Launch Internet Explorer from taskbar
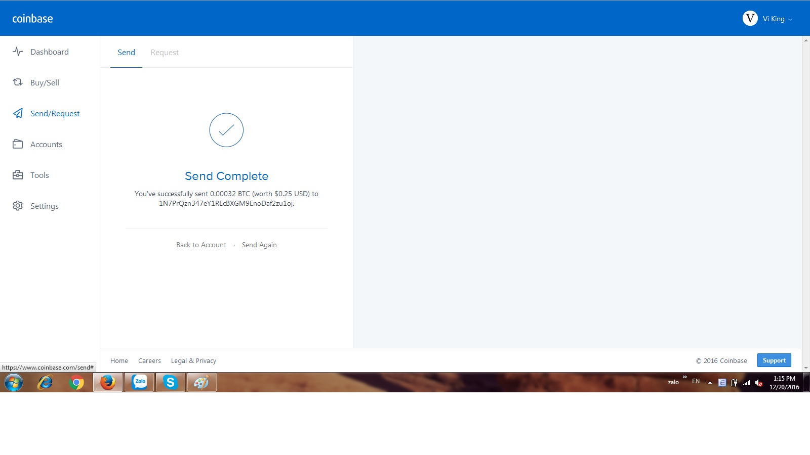The width and height of the screenshot is (810, 455). point(45,382)
